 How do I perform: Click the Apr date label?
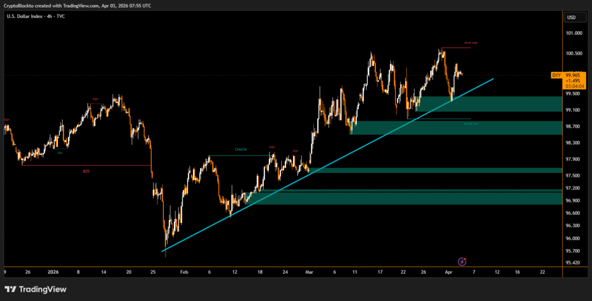449,271
